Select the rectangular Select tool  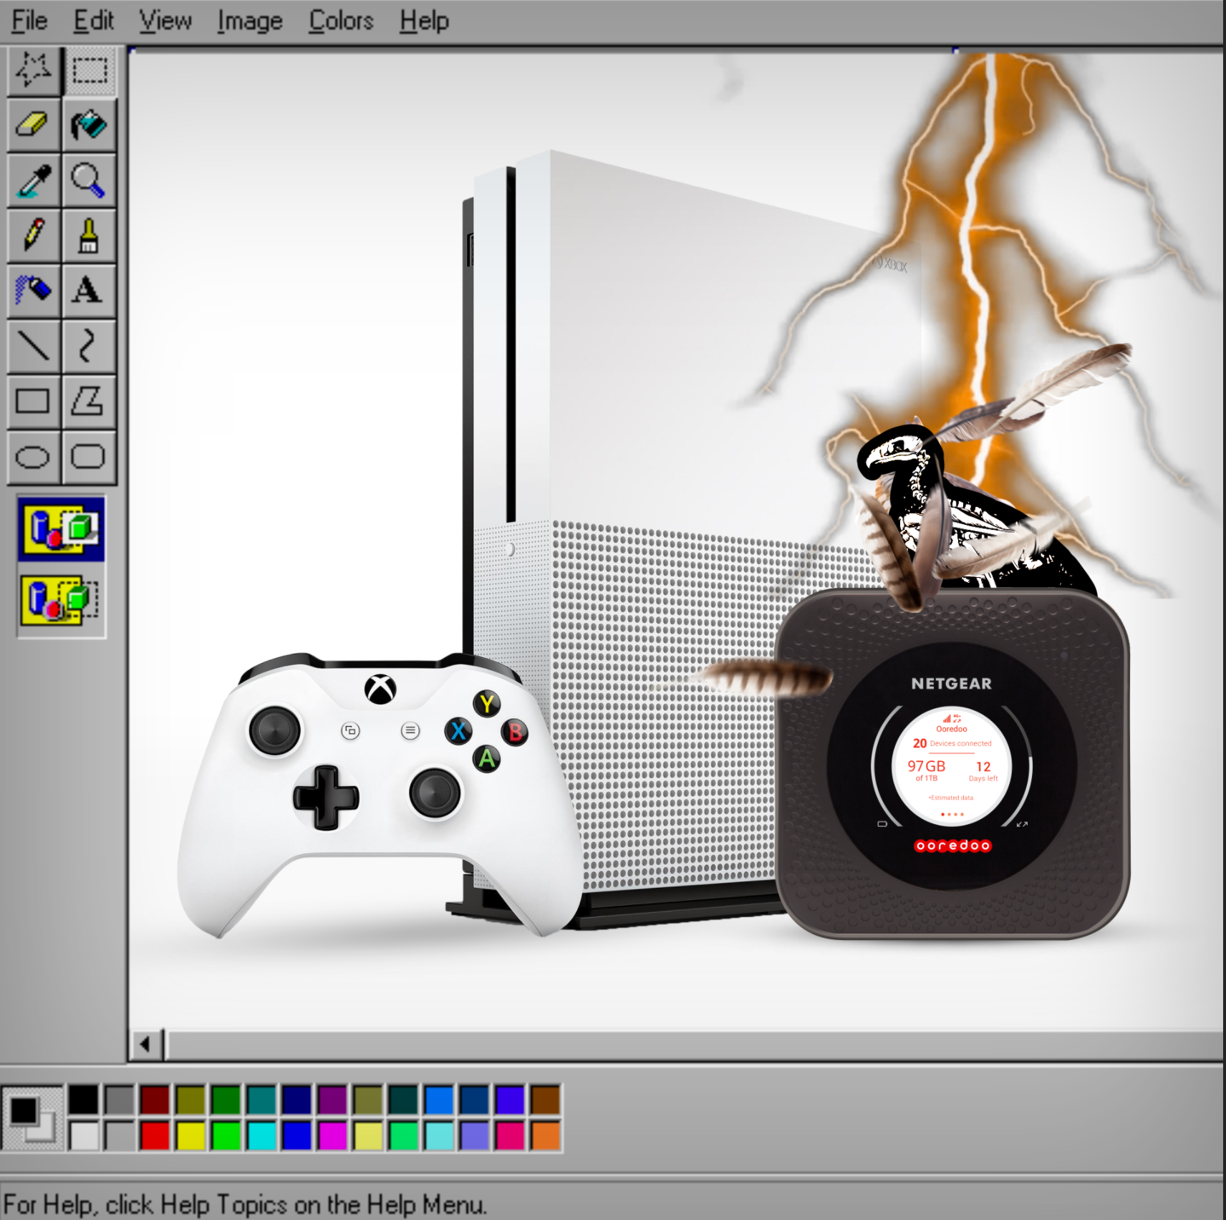click(90, 70)
